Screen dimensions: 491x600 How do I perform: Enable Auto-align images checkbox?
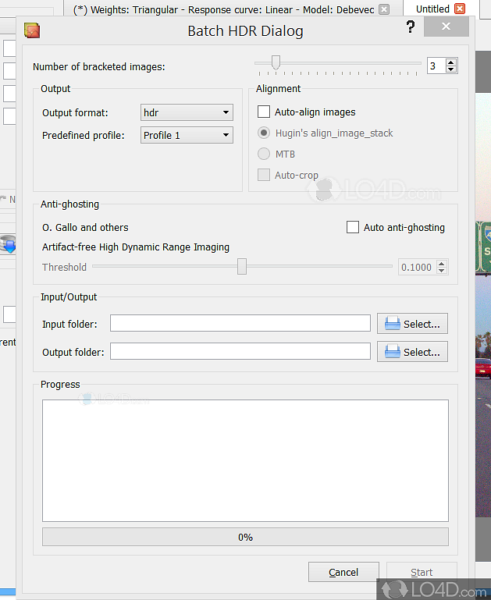(x=264, y=112)
